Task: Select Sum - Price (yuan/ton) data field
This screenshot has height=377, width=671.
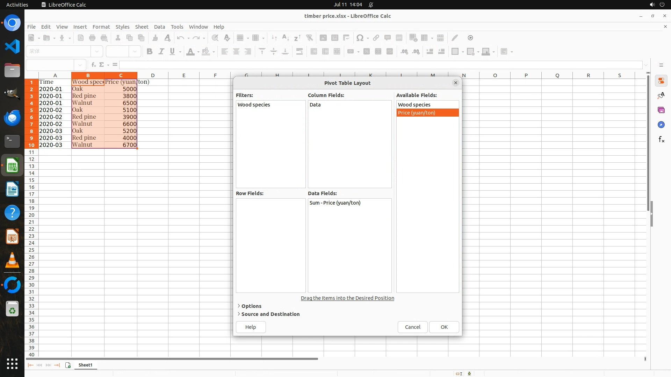Action: tap(335, 203)
